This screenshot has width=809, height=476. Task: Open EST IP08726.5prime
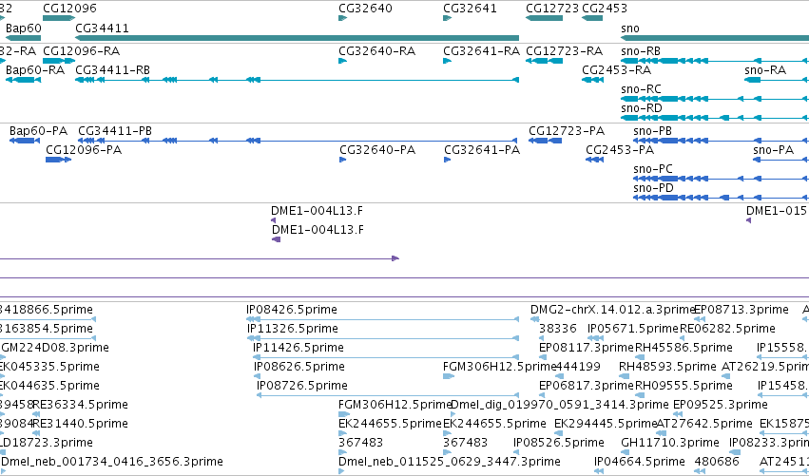(301, 385)
